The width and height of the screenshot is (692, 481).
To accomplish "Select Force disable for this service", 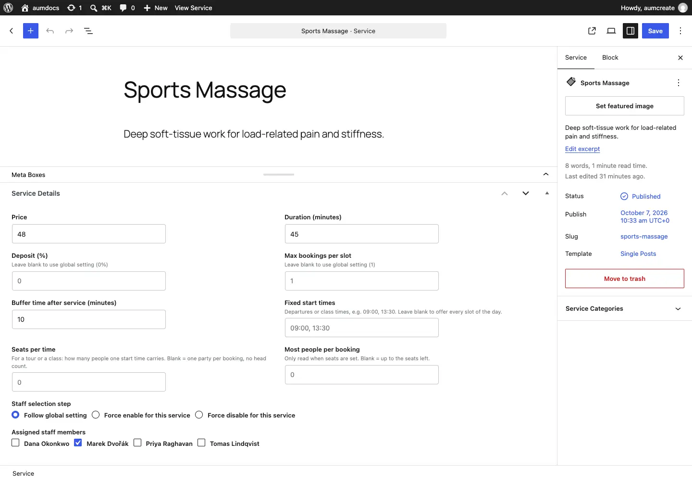I will tap(199, 415).
